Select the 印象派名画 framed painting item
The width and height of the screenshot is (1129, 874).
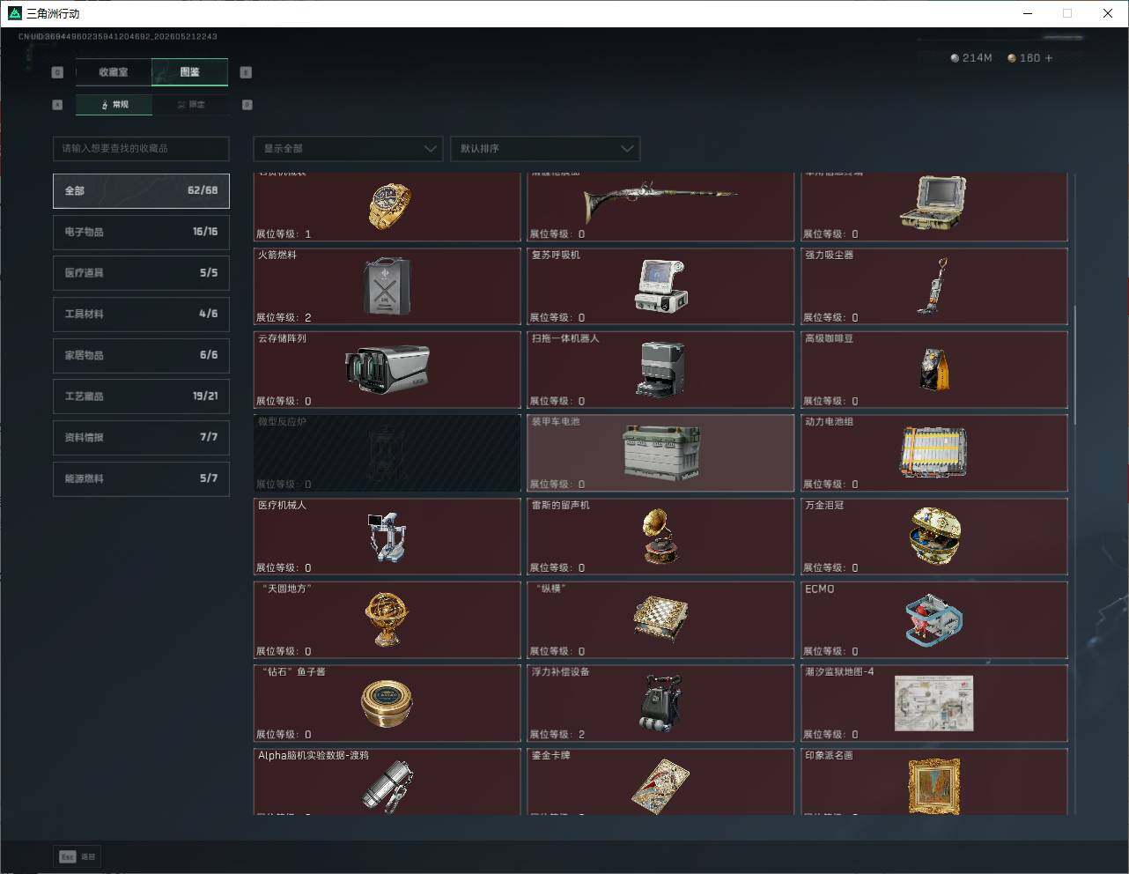pyautogui.click(x=934, y=781)
